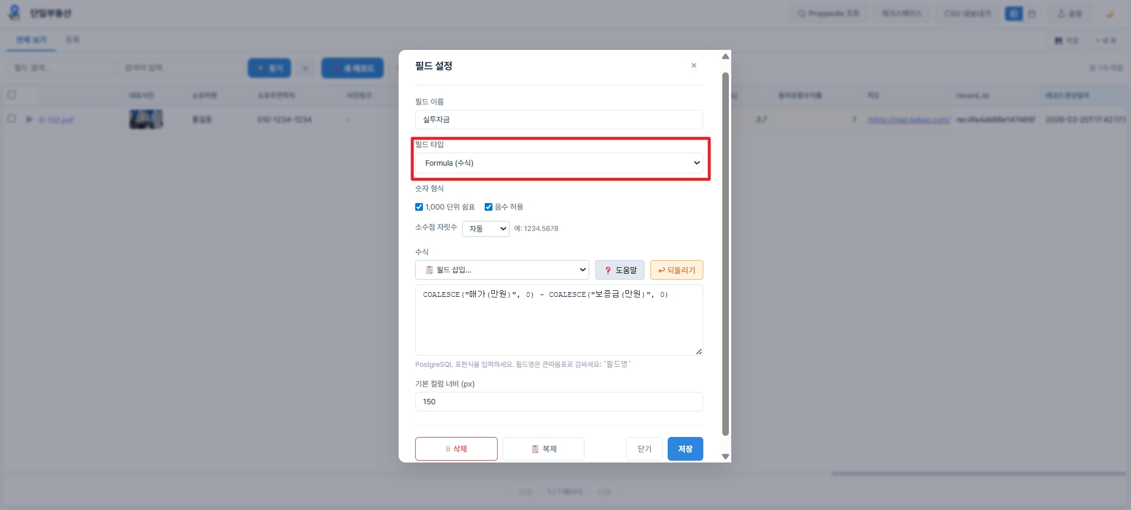1131x510 pixels.
Task: Switch to the calendar view icon
Action: click(x=1032, y=14)
